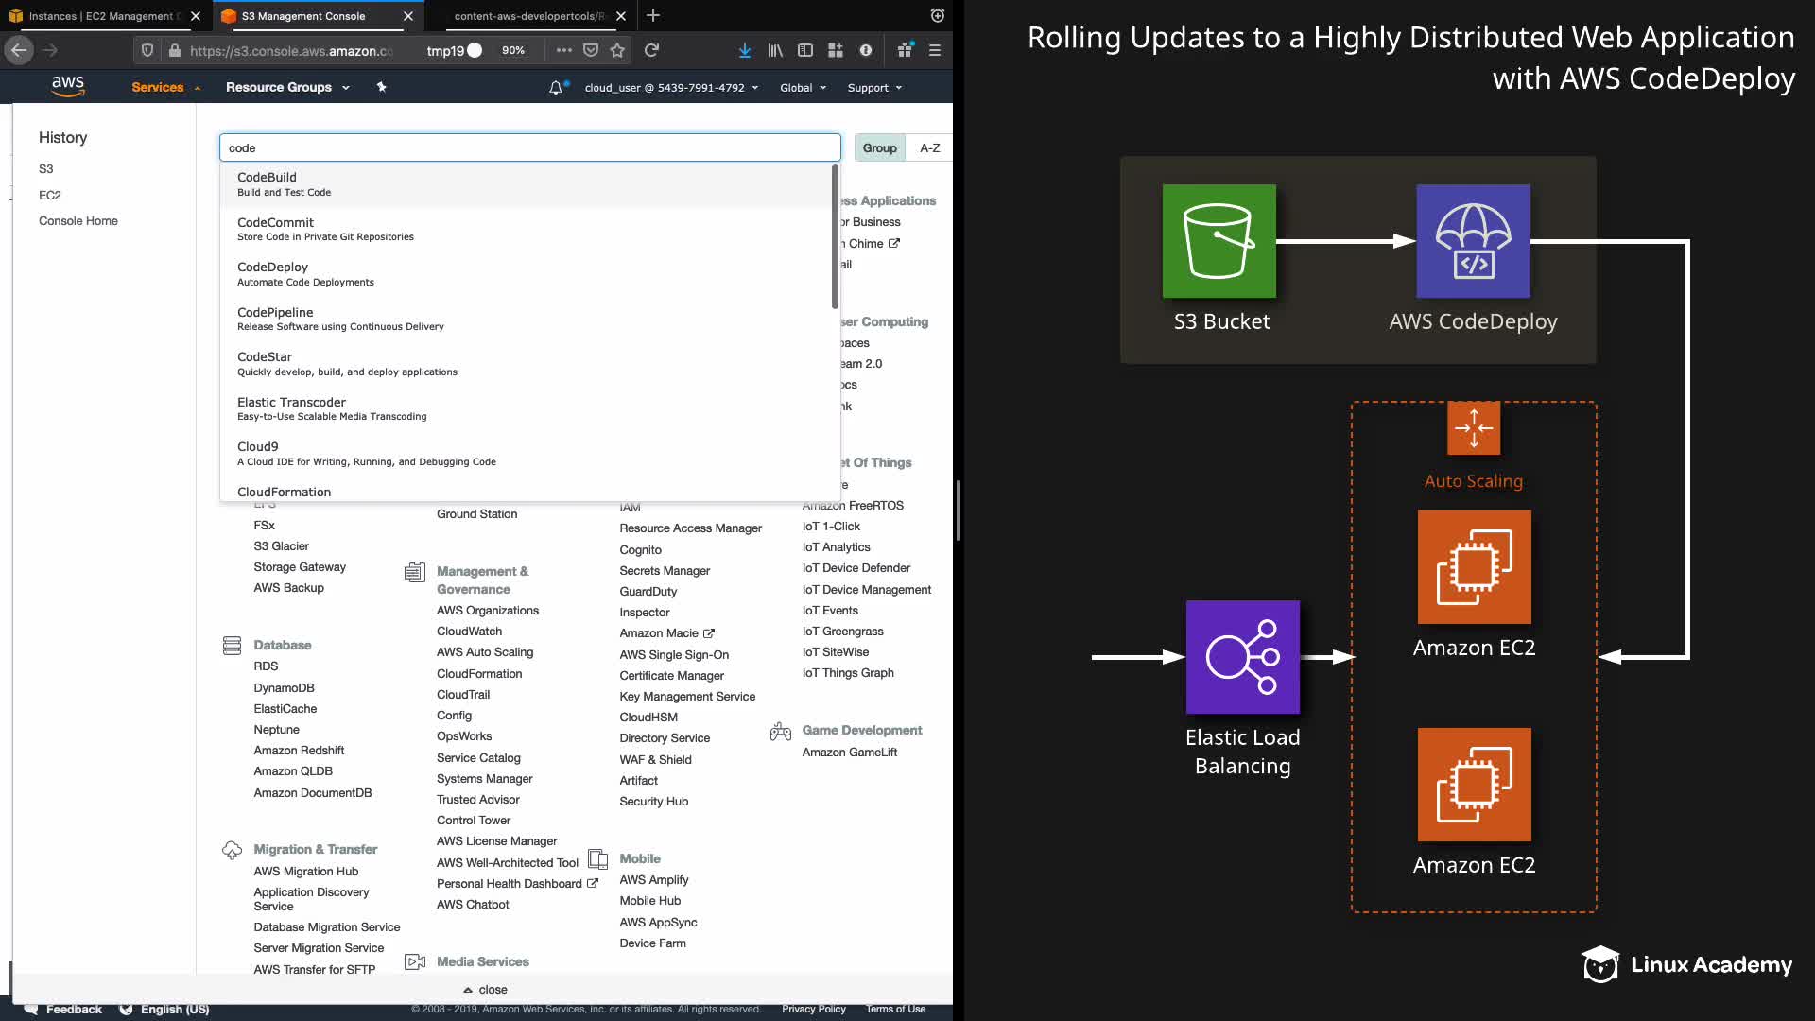Click the pin shortcuts icon
The width and height of the screenshot is (1815, 1021).
point(382,87)
